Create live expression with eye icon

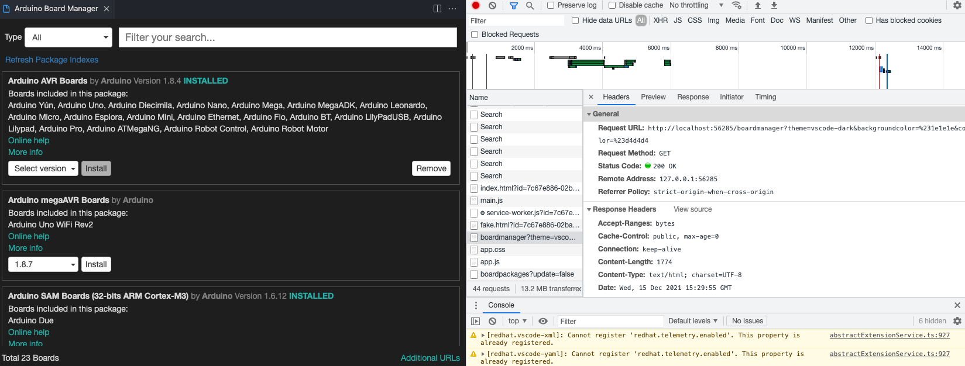pyautogui.click(x=543, y=321)
